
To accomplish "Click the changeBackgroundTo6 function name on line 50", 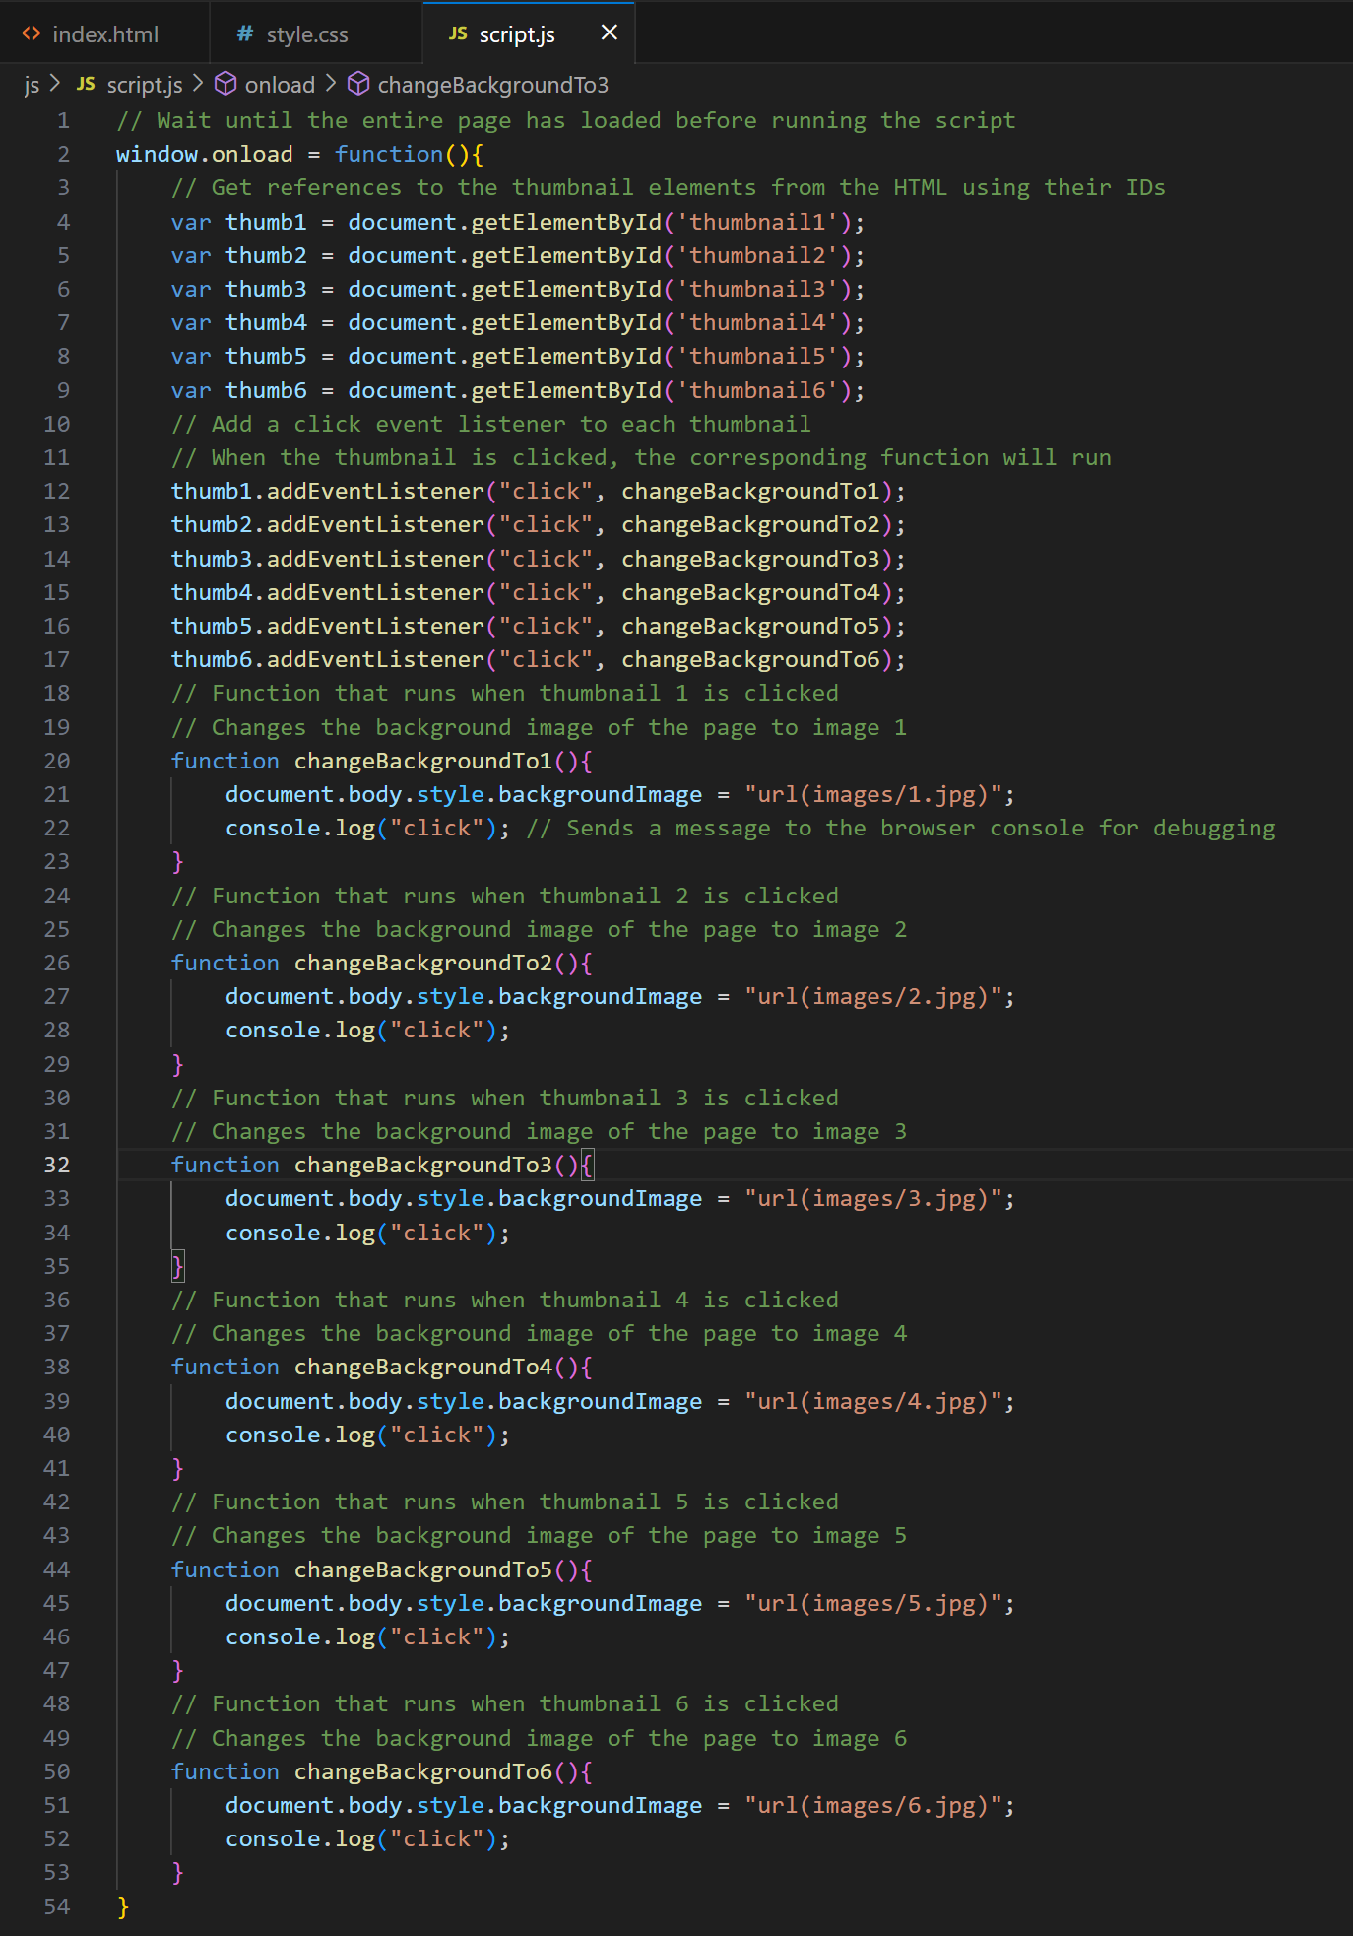I will pyautogui.click(x=423, y=1771).
